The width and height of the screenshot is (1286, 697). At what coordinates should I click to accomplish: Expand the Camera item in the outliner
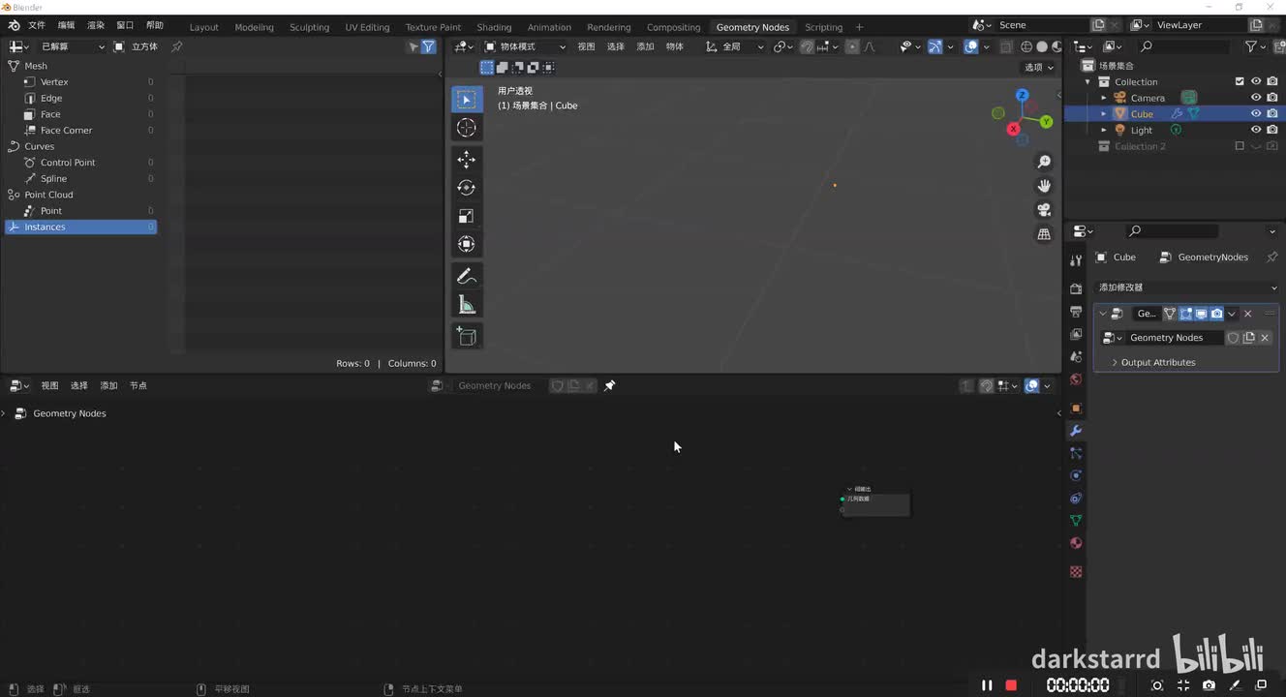(1104, 98)
